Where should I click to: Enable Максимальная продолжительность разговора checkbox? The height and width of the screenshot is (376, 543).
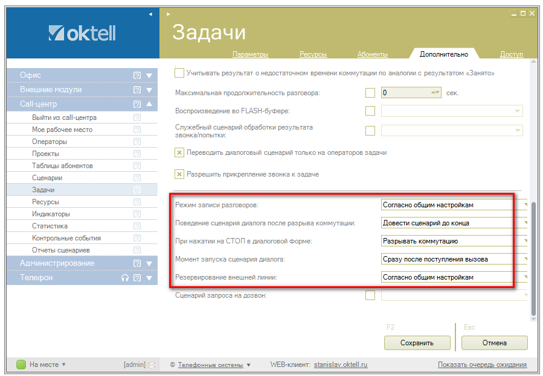coord(370,93)
